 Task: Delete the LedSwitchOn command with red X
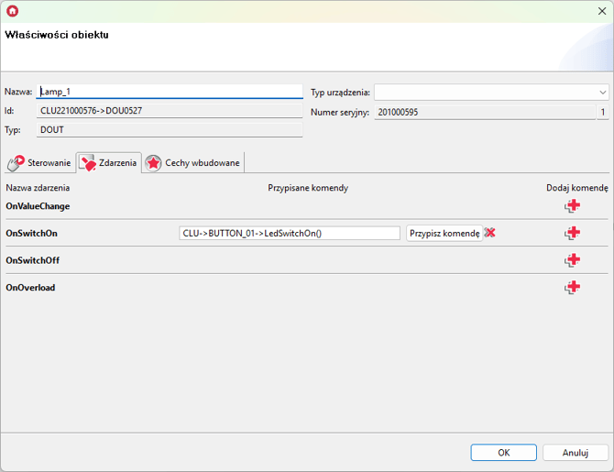point(490,233)
